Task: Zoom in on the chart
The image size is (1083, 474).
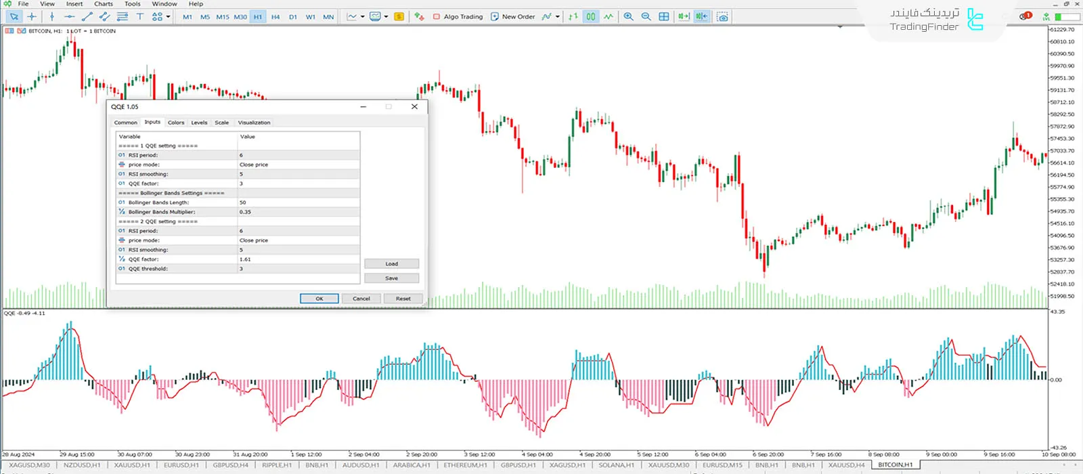Action: pos(628,16)
